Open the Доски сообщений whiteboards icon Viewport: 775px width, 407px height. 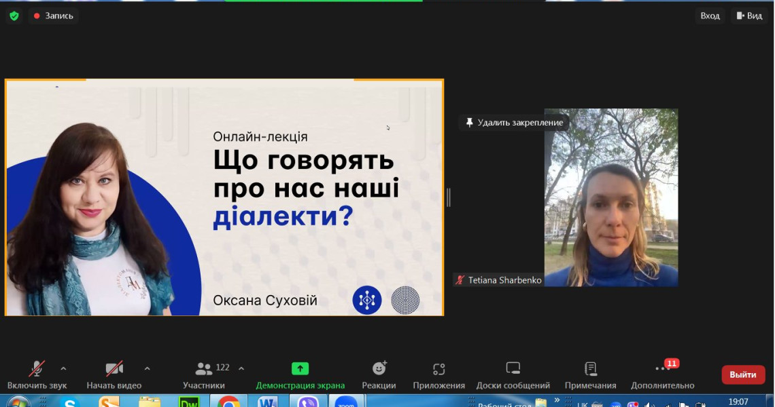[513, 368]
